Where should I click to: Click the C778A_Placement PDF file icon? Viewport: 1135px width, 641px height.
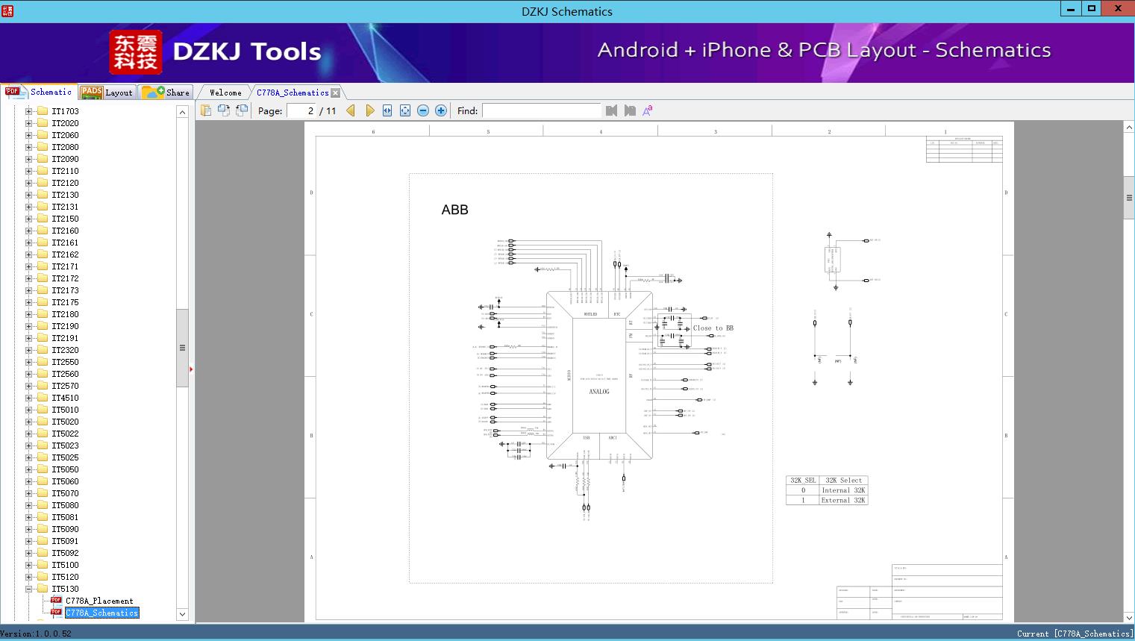pos(56,601)
